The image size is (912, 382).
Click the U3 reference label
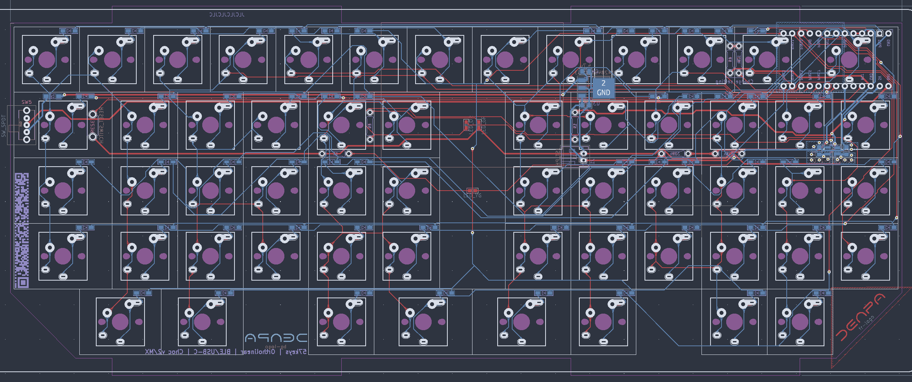[596, 104]
